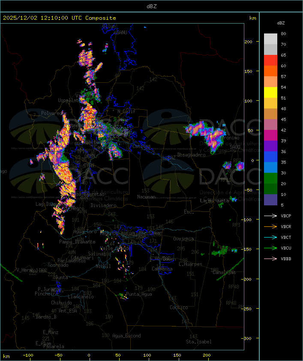Click the L.Huarpes place label
The width and height of the screenshot is (303, 361).
click(190, 264)
